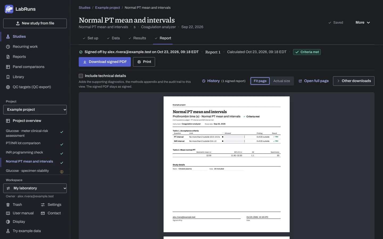Image resolution: width=383 pixels, height=239 pixels.
Task: Open Glucose meter clinical-risk assessment study
Action: point(35,133)
